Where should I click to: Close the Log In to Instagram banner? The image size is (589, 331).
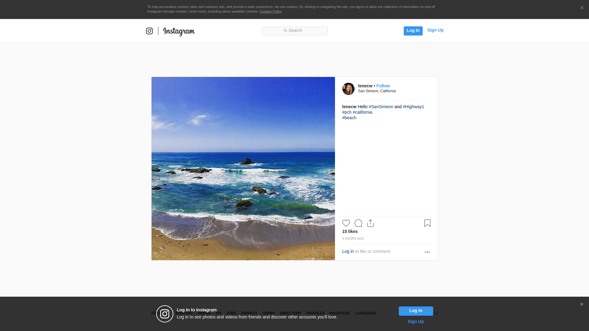[x=582, y=304]
